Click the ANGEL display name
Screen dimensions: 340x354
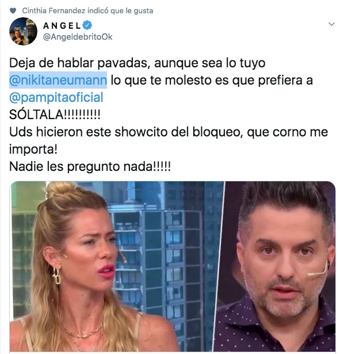[62, 25]
